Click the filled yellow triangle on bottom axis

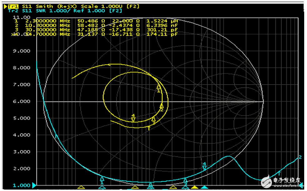point(195,187)
